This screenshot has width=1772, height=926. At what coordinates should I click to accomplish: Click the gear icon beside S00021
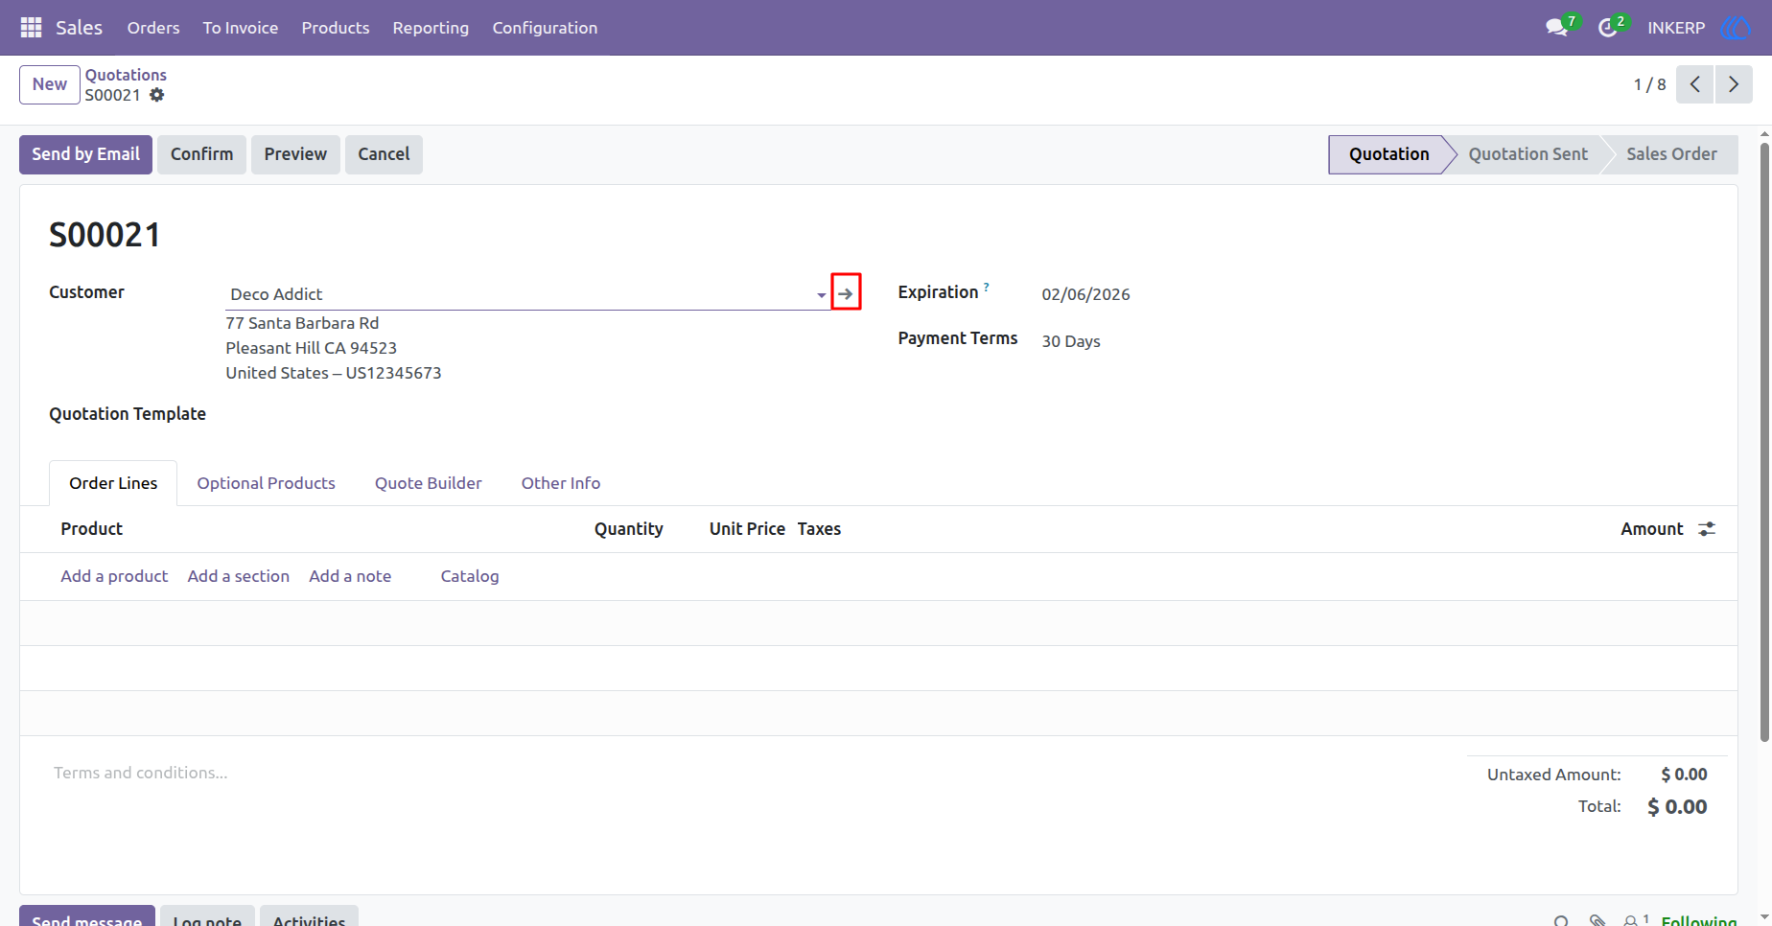coord(157,95)
